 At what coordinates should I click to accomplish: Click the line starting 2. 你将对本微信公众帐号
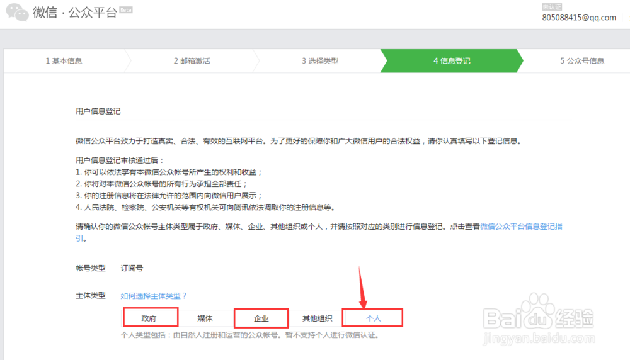pyautogui.click(x=161, y=184)
